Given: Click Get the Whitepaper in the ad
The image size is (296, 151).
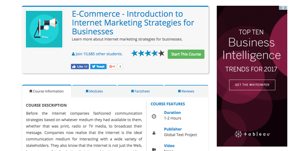Looking at the screenshot, I should (252, 85).
